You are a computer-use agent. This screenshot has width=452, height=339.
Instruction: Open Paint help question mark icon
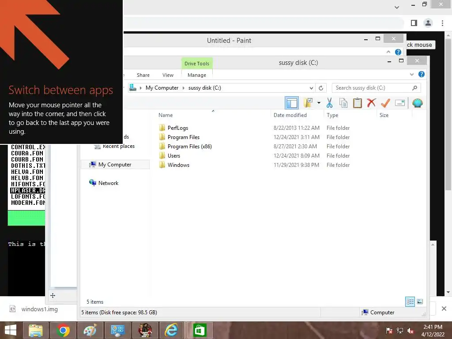pos(398,52)
